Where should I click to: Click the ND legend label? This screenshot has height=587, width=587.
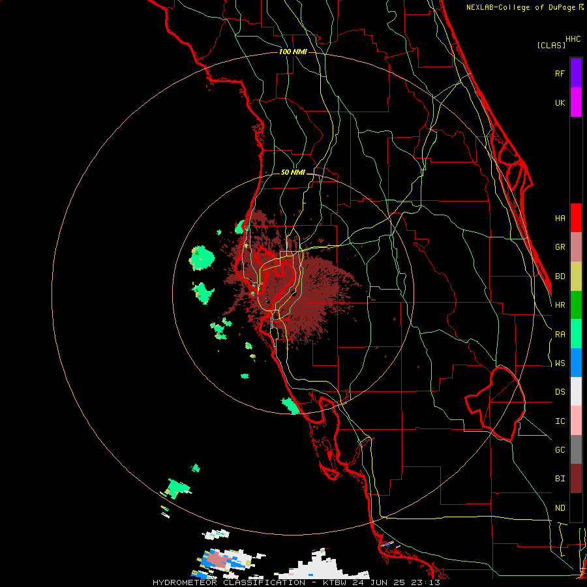[560, 508]
